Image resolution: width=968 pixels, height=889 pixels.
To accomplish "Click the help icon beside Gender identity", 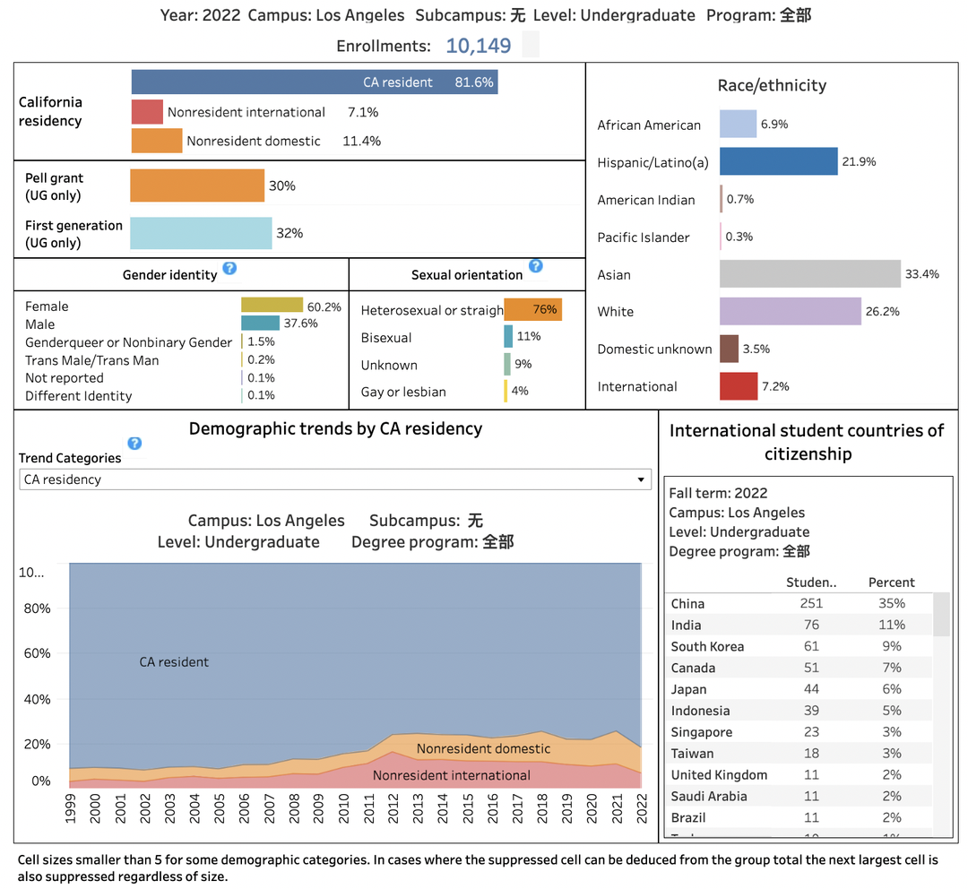I will 229,268.
